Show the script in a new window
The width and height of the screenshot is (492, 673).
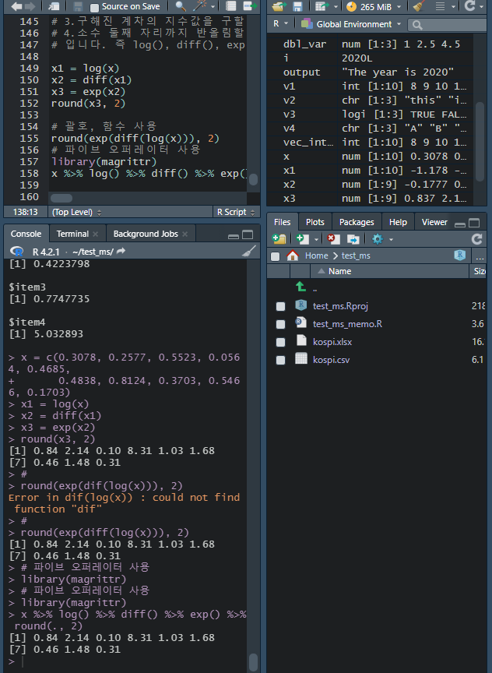point(54,6)
